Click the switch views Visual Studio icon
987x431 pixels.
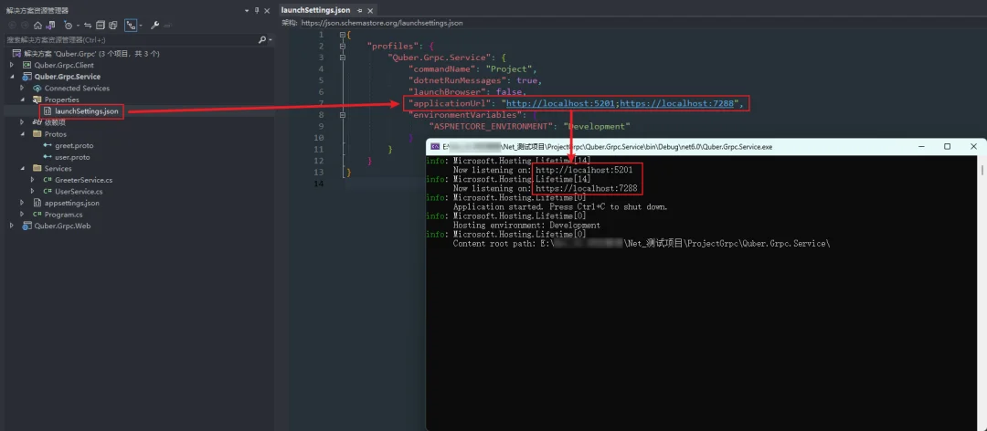tap(50, 26)
